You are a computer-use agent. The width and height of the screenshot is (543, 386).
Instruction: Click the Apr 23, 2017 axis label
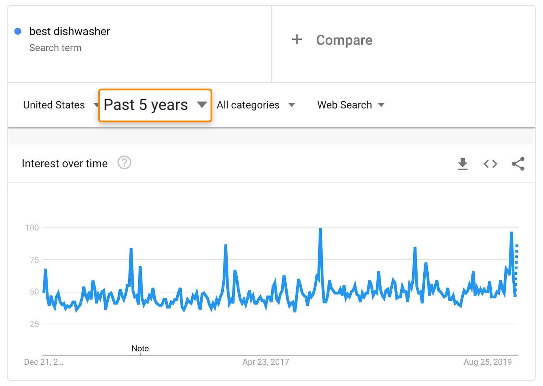click(x=265, y=362)
